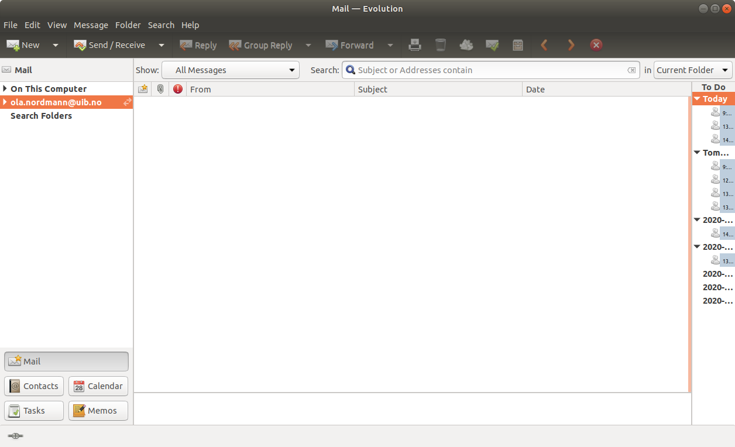This screenshot has width=735, height=447.
Task: Collapse the Today section in To Do
Action: click(697, 99)
